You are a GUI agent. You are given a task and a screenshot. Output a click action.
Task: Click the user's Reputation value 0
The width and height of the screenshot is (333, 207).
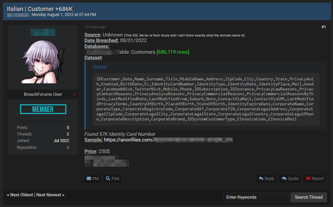coord(68,148)
